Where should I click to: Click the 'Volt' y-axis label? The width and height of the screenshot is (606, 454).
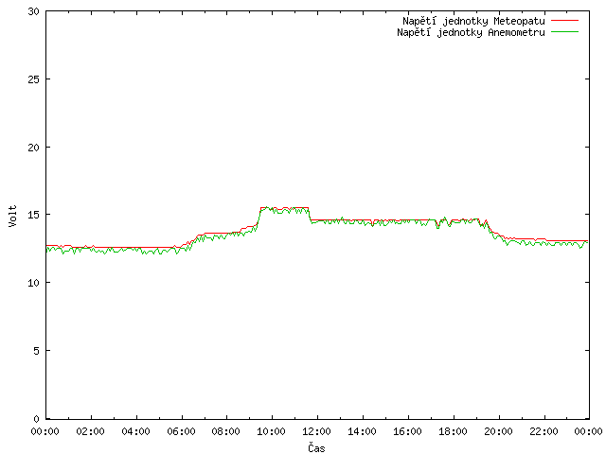12,216
